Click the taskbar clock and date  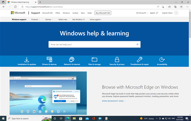tap(180, 118)
